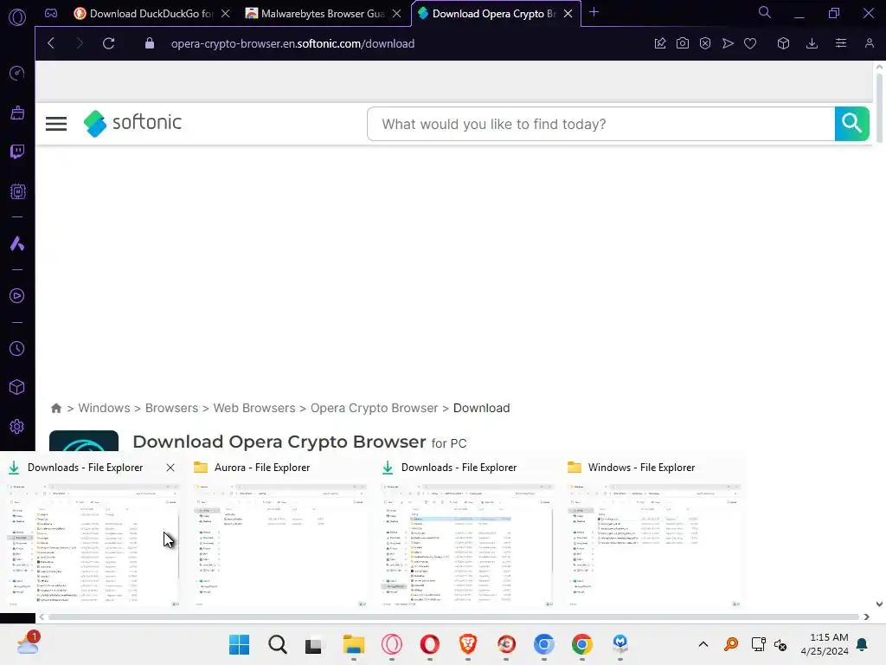This screenshot has width=886, height=665.
Task: Close the Malwarebytes Browser Guard tab
Action: [396, 14]
